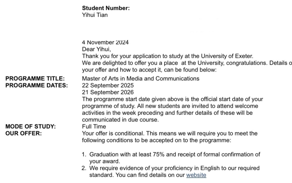Click the start date 22 September 2025
The height and width of the screenshot is (183, 292).
pos(108,85)
